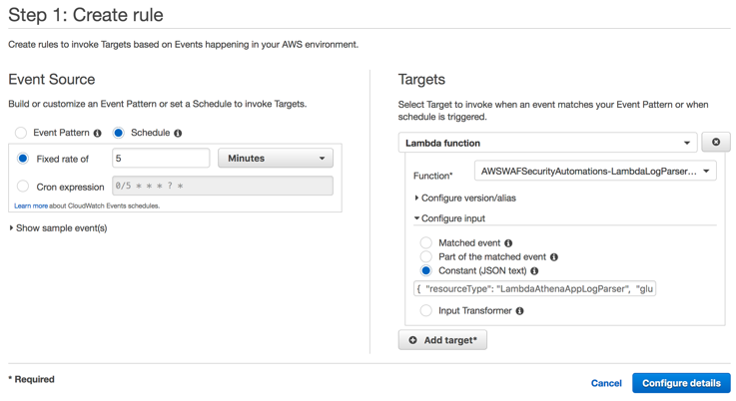Collapse the Configure input section
The height and width of the screenshot is (401, 736).
[x=449, y=218]
